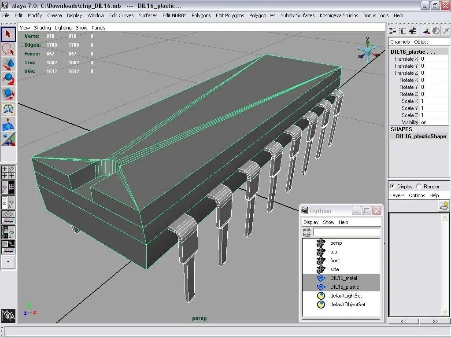Click the Outliner text filter field
451x338 pixels.
click(347, 232)
